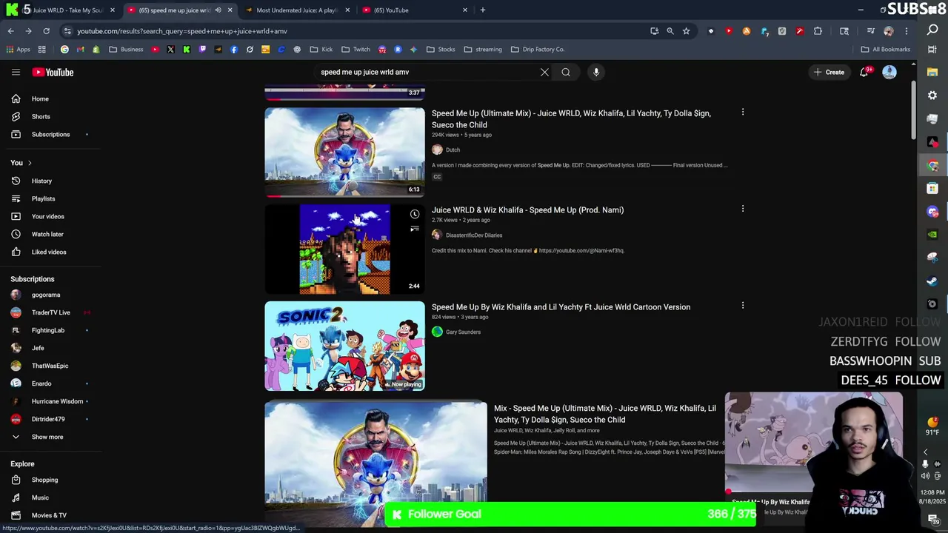The width and height of the screenshot is (948, 533).
Task: Open Windows search in the side taskbar
Action: 932,30
